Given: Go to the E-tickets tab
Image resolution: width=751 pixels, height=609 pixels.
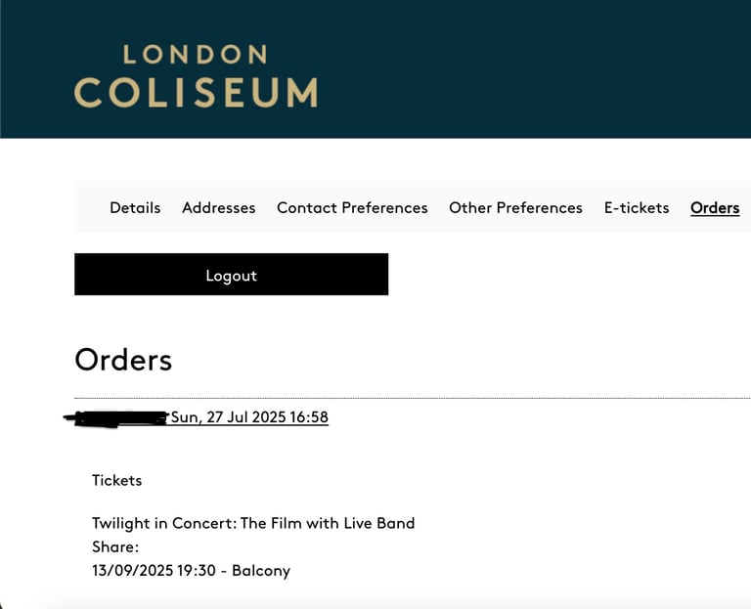Looking at the screenshot, I should [637, 208].
